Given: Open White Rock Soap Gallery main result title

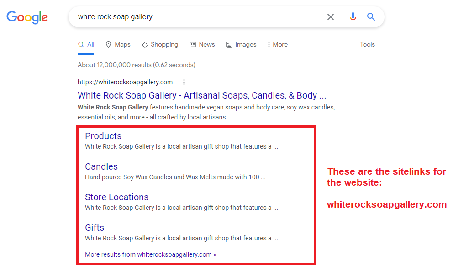Looking at the screenshot, I should pos(202,95).
